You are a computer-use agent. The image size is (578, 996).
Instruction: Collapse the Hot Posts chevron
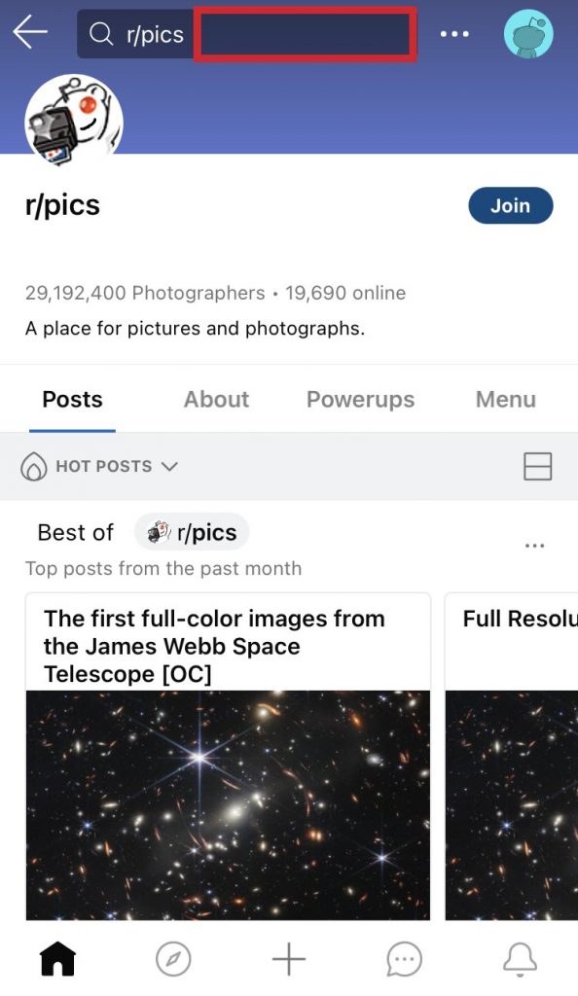pos(169,467)
